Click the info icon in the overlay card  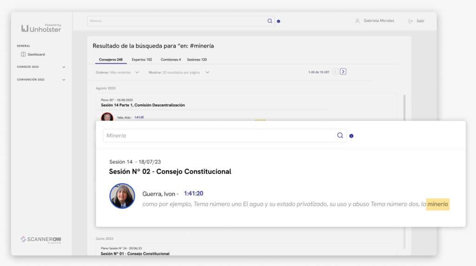pyautogui.click(x=351, y=136)
